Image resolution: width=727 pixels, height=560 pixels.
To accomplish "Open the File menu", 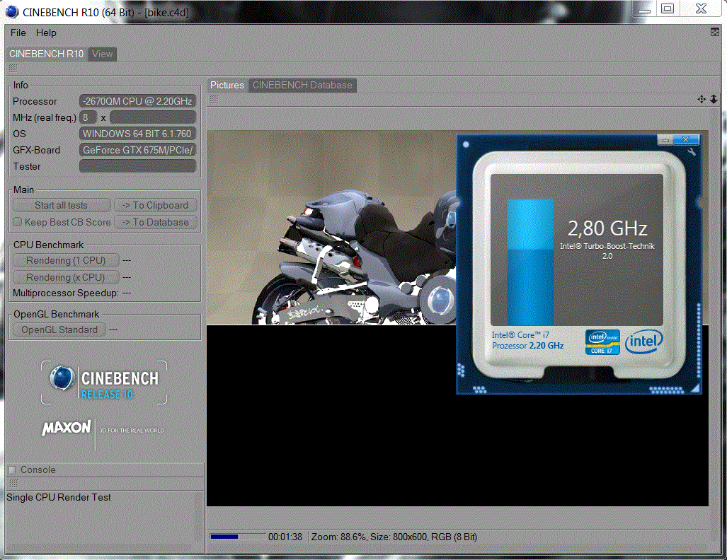I will [x=18, y=33].
